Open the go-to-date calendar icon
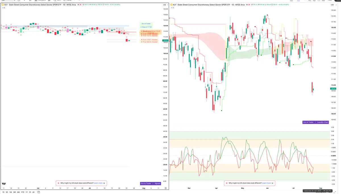341x194 pixels. pyautogui.click(x=39, y=192)
